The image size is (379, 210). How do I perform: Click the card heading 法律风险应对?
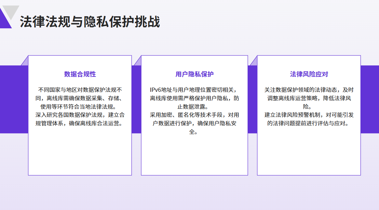pyautogui.click(x=309, y=74)
